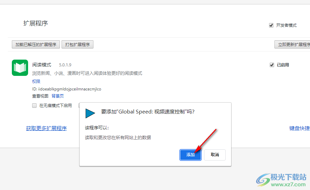Click the 该程序可以: label
The width and height of the screenshot is (310, 190).
pyautogui.click(x=97, y=128)
